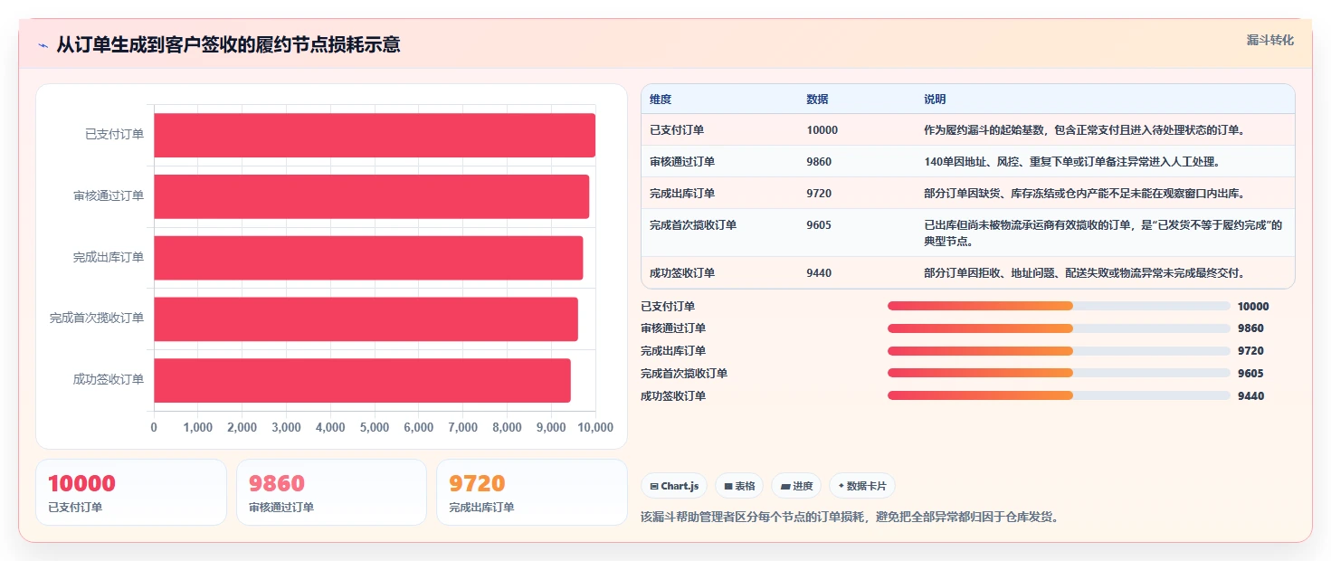Screen dimensions: 1331x561
Task: Open the 10000 已支付订单 data card
Action: (x=131, y=492)
